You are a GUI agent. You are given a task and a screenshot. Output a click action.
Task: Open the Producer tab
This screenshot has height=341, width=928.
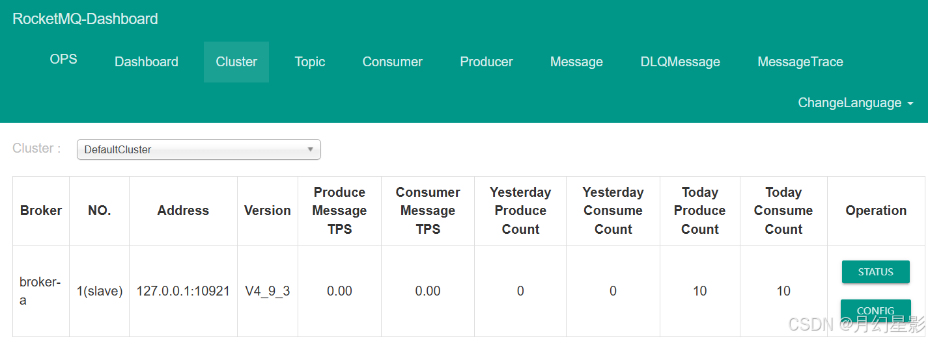click(x=486, y=62)
